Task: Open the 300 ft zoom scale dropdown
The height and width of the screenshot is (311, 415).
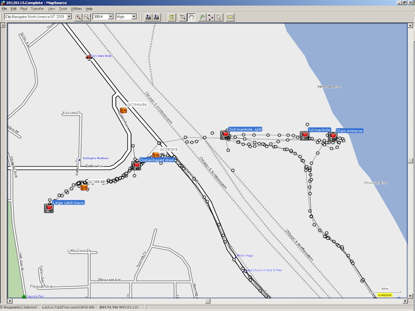Action: click(x=111, y=17)
